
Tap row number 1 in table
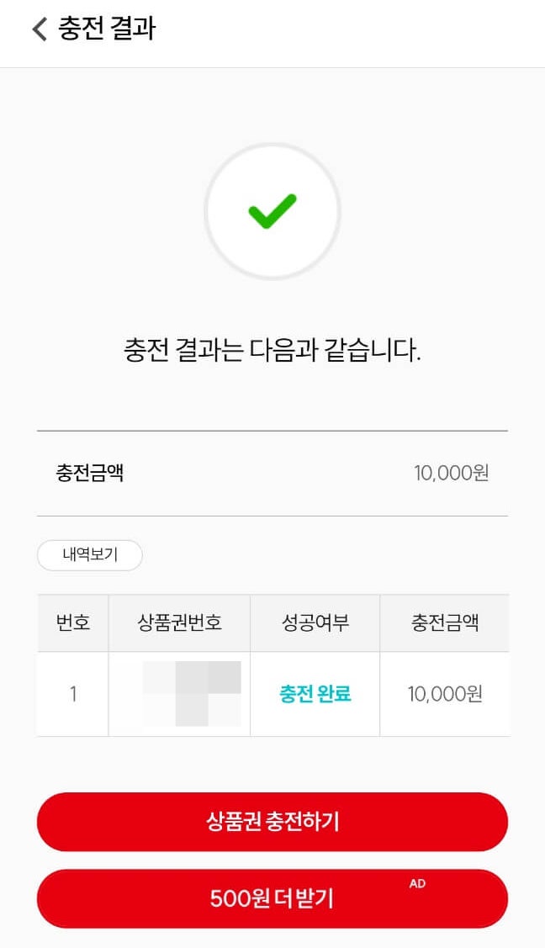[73, 694]
